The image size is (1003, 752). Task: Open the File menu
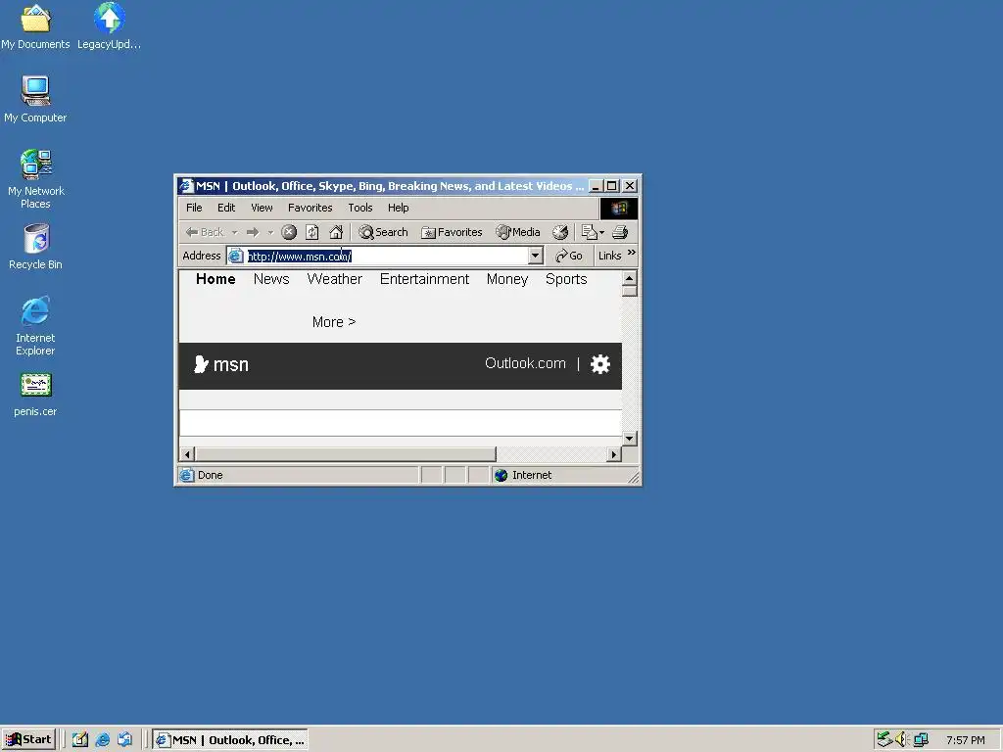coord(194,208)
